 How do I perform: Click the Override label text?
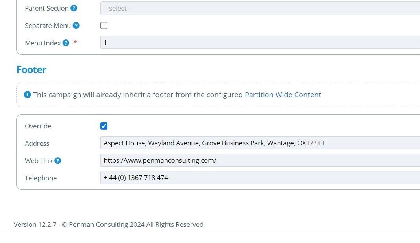click(38, 126)
